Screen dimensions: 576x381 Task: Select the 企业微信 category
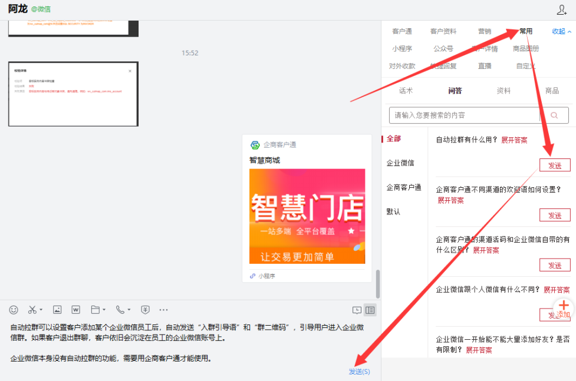tap(400, 163)
